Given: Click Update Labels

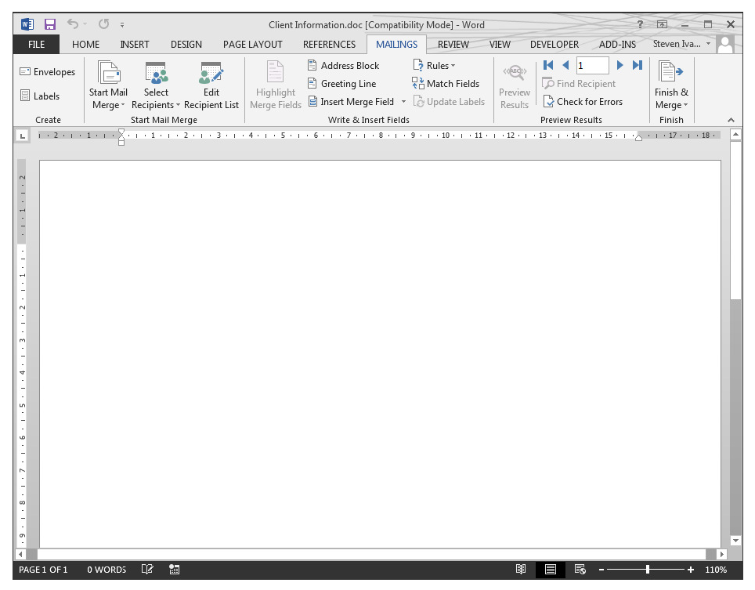Looking at the screenshot, I should (x=449, y=102).
